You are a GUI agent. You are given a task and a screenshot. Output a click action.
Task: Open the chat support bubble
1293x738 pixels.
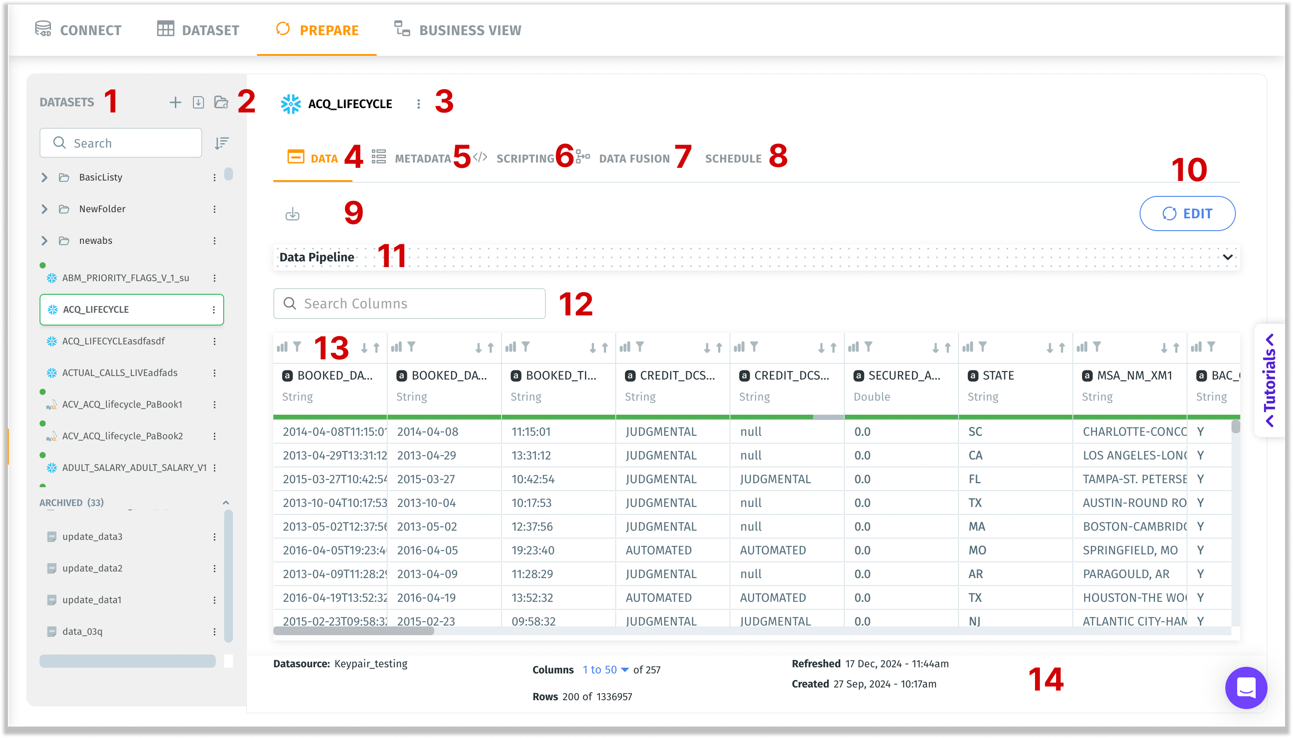[1246, 687]
